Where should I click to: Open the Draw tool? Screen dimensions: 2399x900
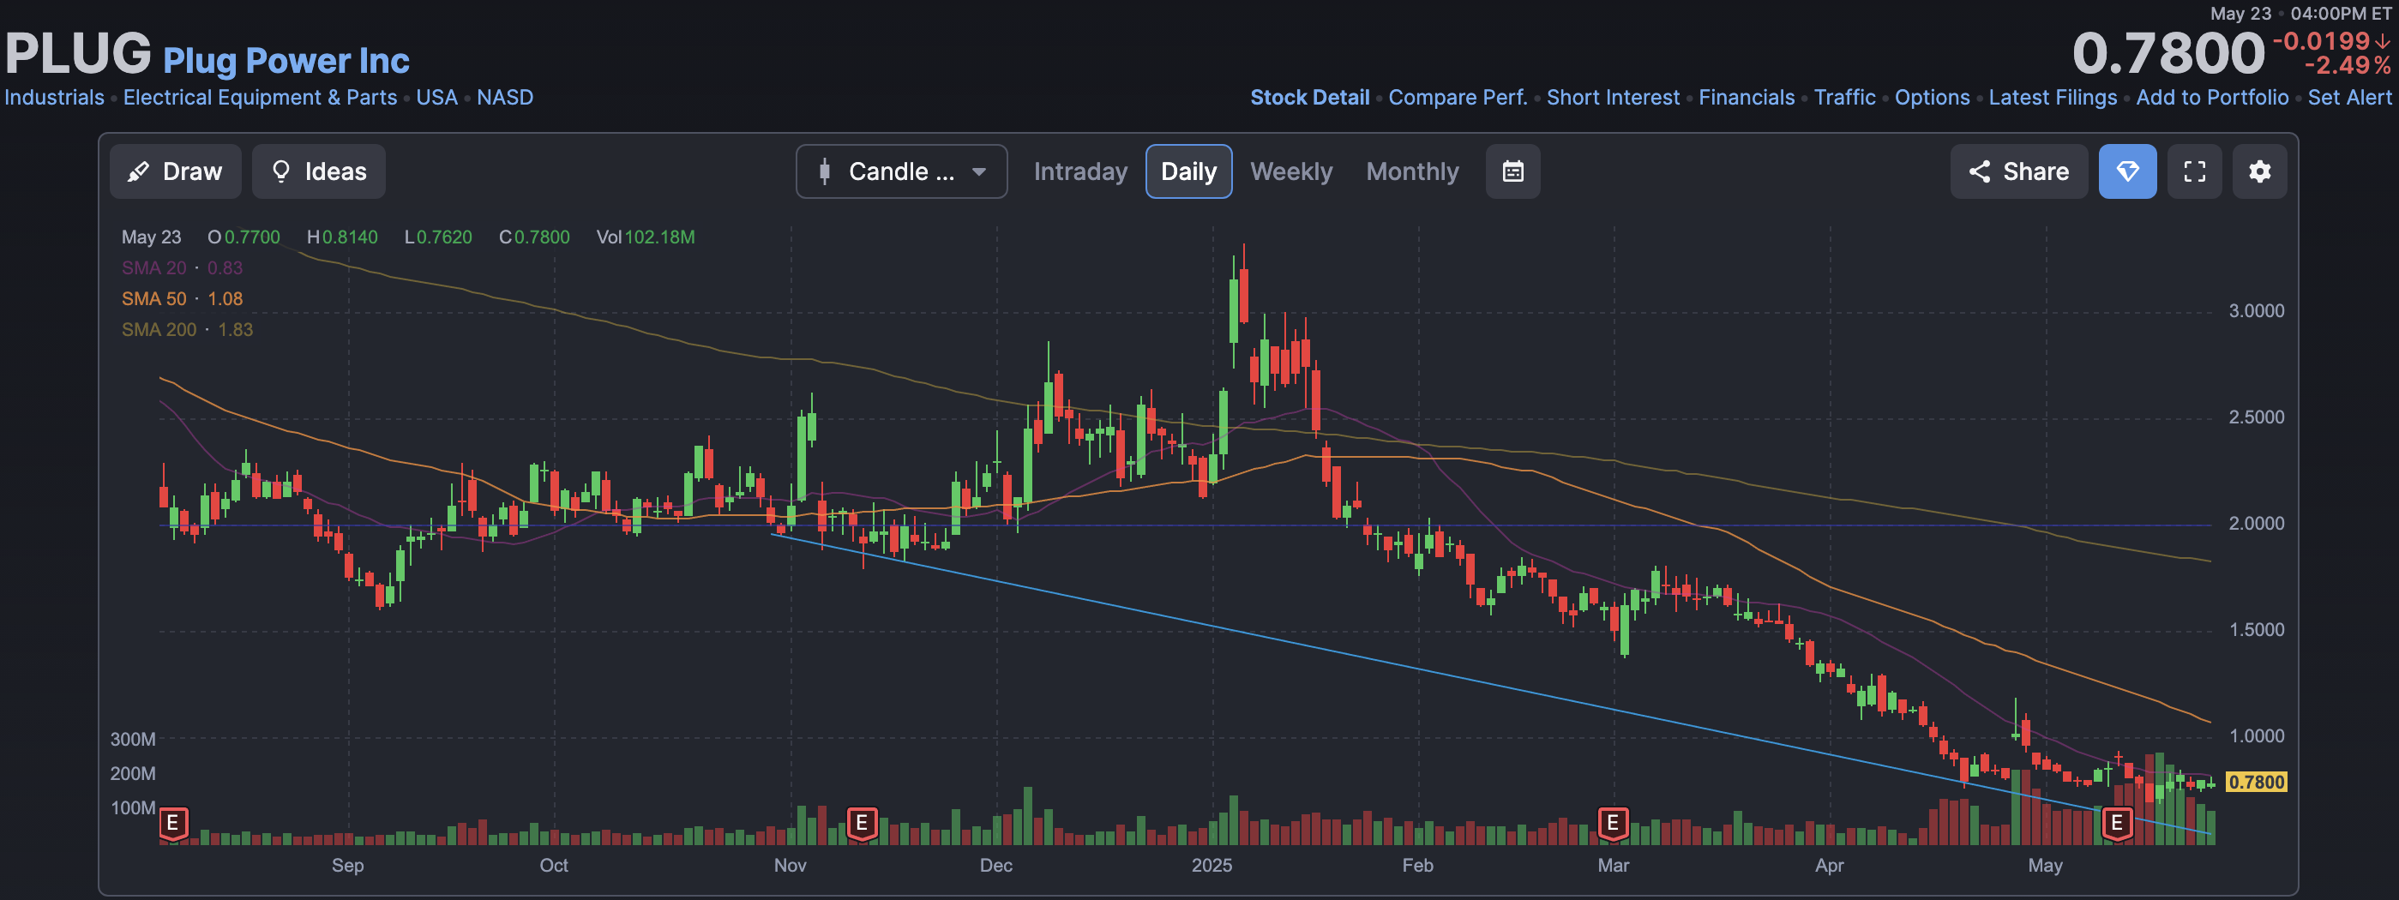click(175, 171)
